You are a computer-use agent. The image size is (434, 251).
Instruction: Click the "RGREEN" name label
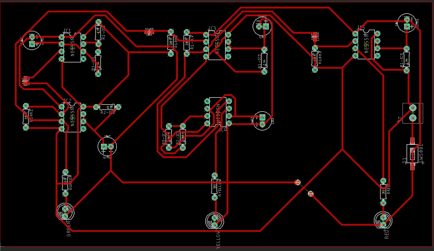click(x=71, y=182)
